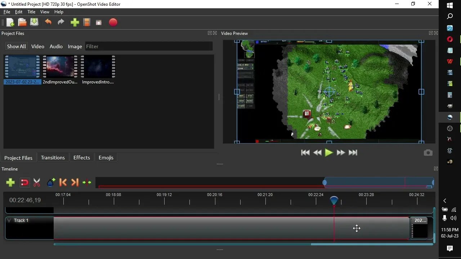Open the notifications action center
The width and height of the screenshot is (461, 259).
pos(450,249)
